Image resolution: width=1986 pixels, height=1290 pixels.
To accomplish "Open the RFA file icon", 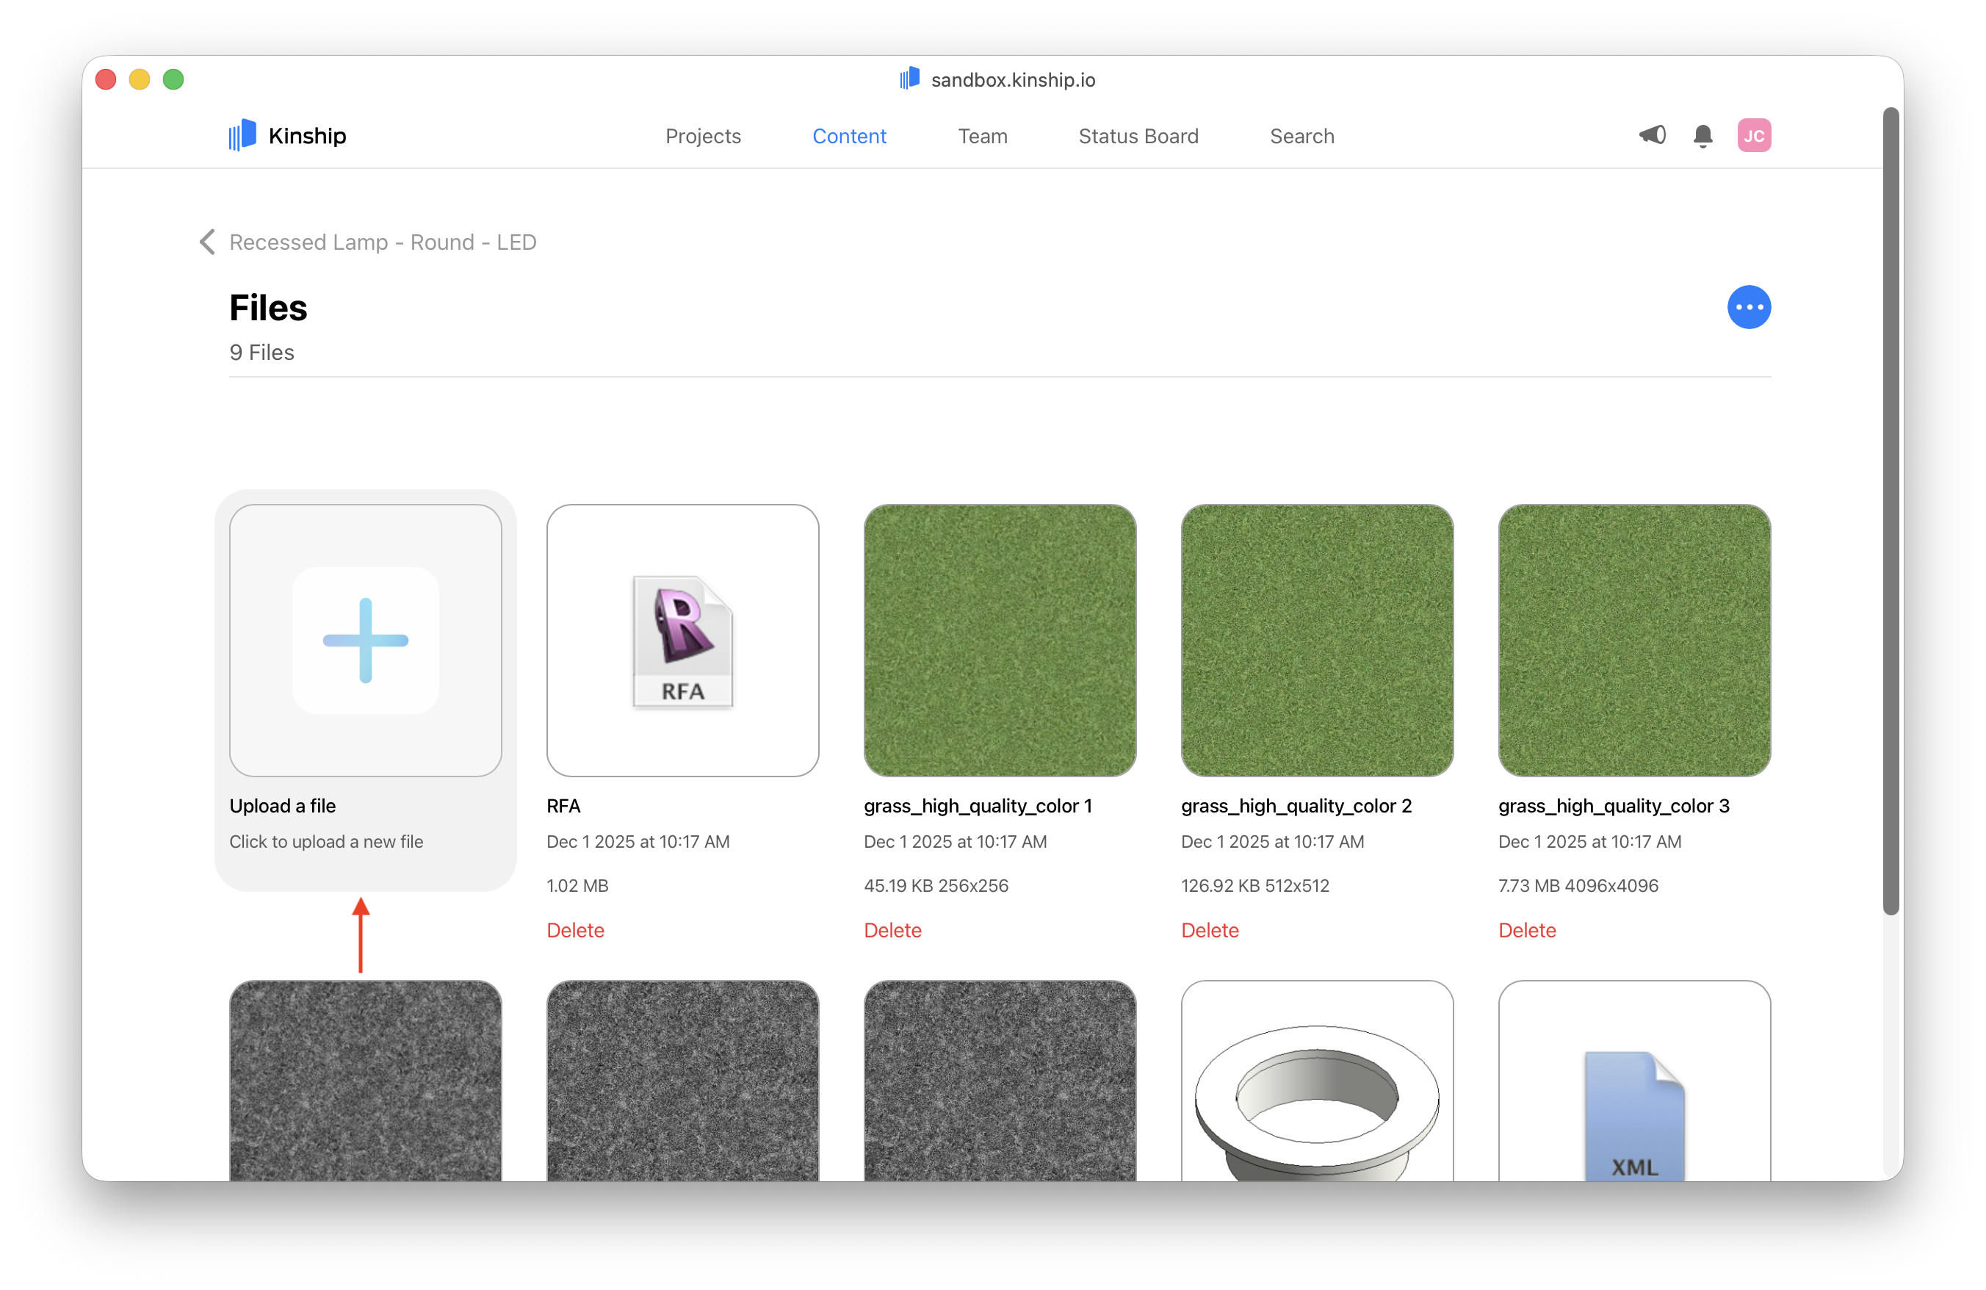I will [682, 641].
